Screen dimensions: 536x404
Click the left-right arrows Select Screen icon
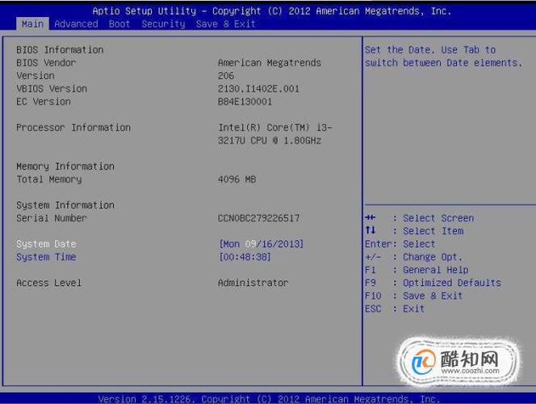click(371, 217)
